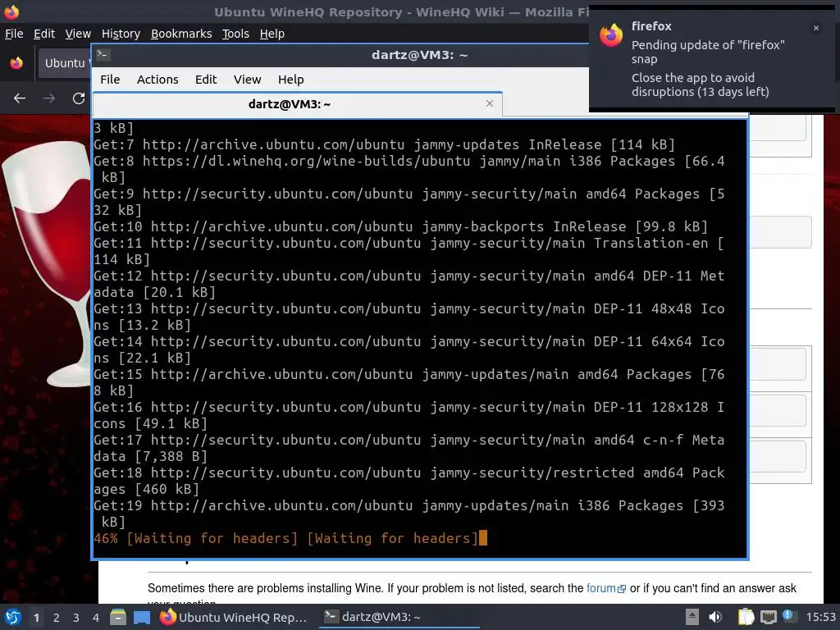Activate Firefox Ubuntu WineHQ taskbar entry
Image resolution: width=840 pixels, height=630 pixels.
tap(234, 617)
